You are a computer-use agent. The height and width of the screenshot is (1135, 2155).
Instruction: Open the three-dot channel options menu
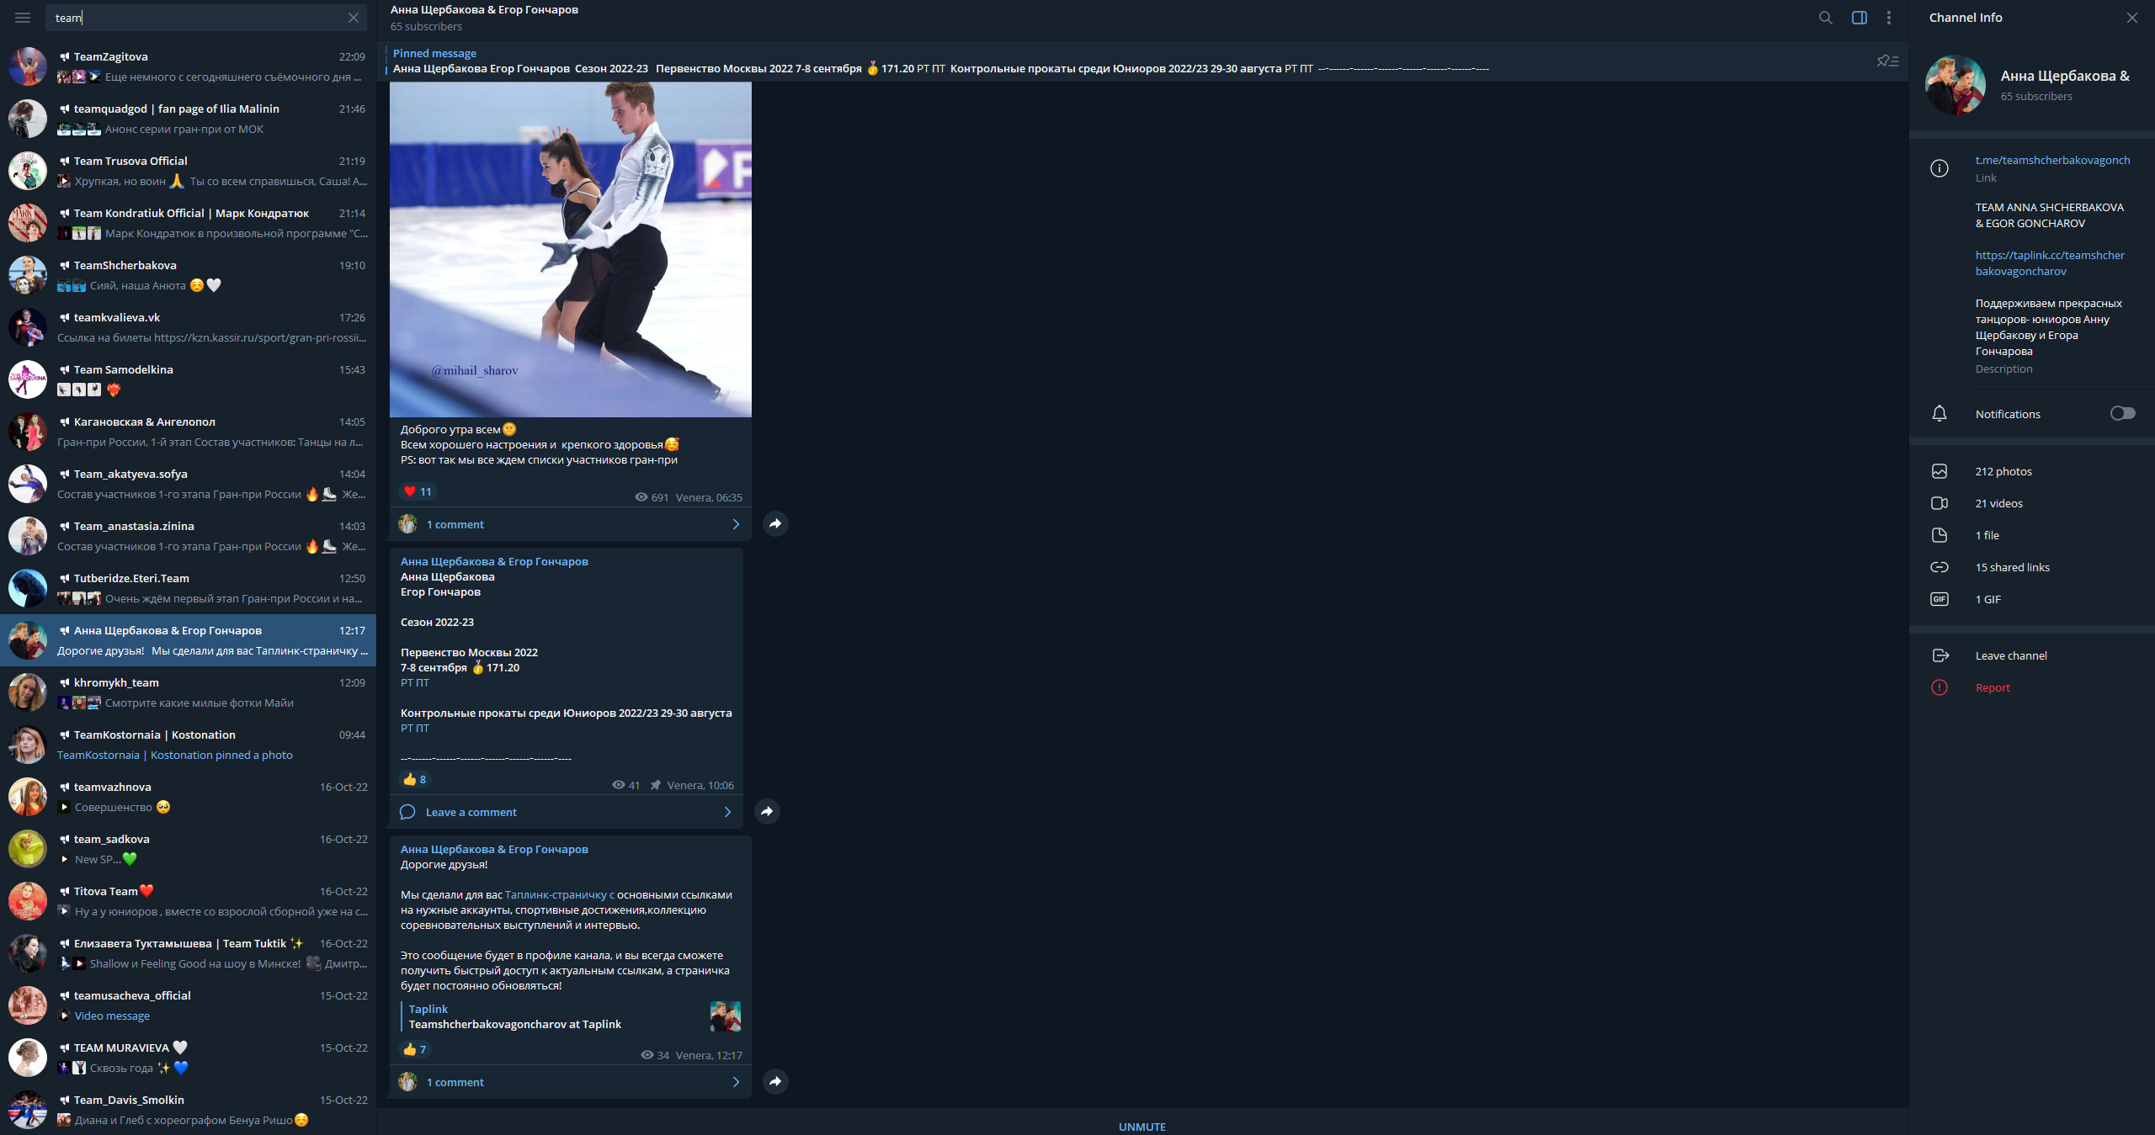coord(1889,18)
